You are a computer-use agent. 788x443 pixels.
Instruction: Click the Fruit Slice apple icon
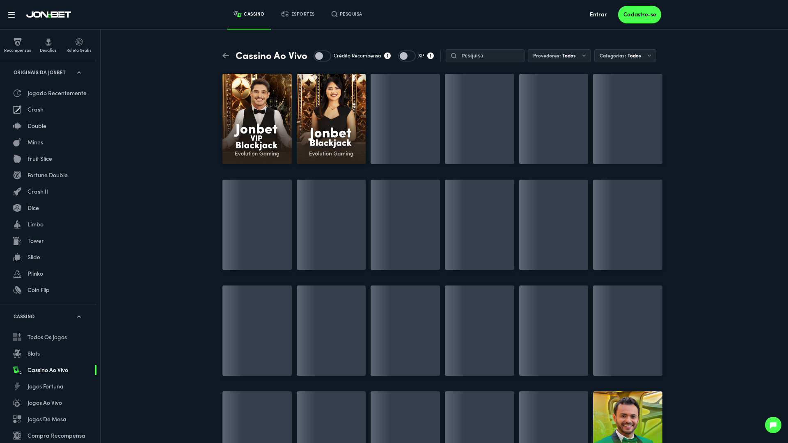point(17,159)
